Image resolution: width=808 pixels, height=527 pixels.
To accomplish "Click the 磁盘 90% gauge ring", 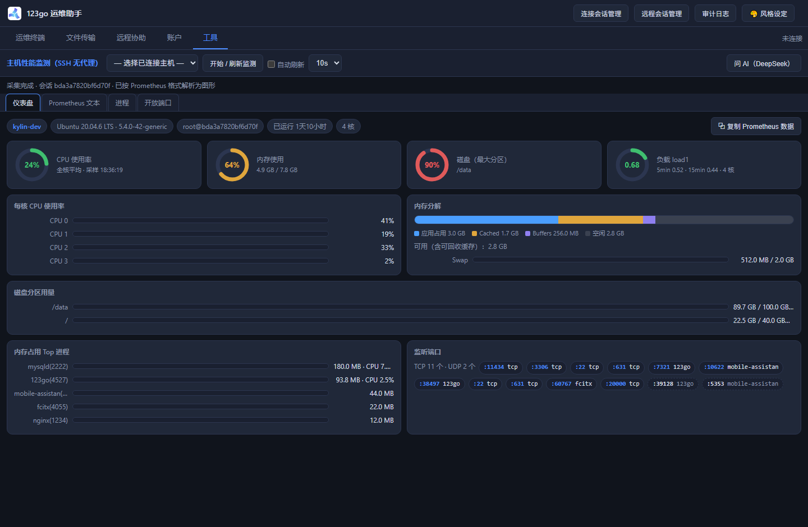I will click(x=432, y=165).
